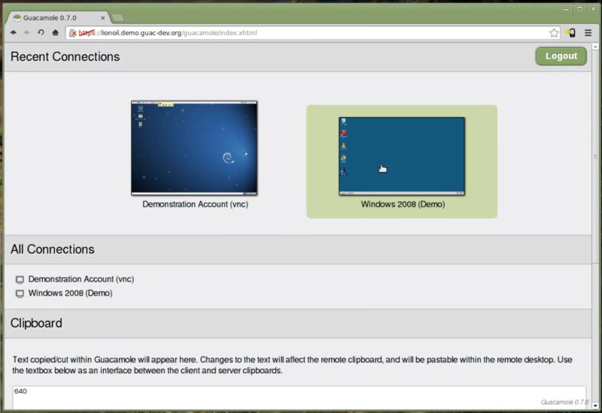Click the page scrollbar down arrow
Screen dimensions: 602x413
(x=595, y=405)
